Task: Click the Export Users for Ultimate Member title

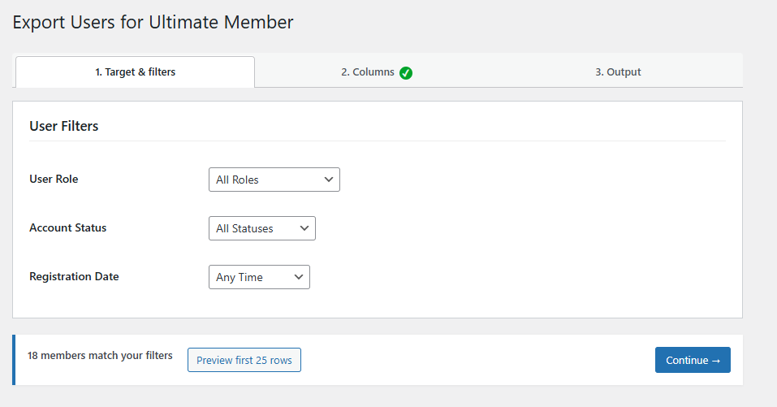Action: (x=153, y=22)
